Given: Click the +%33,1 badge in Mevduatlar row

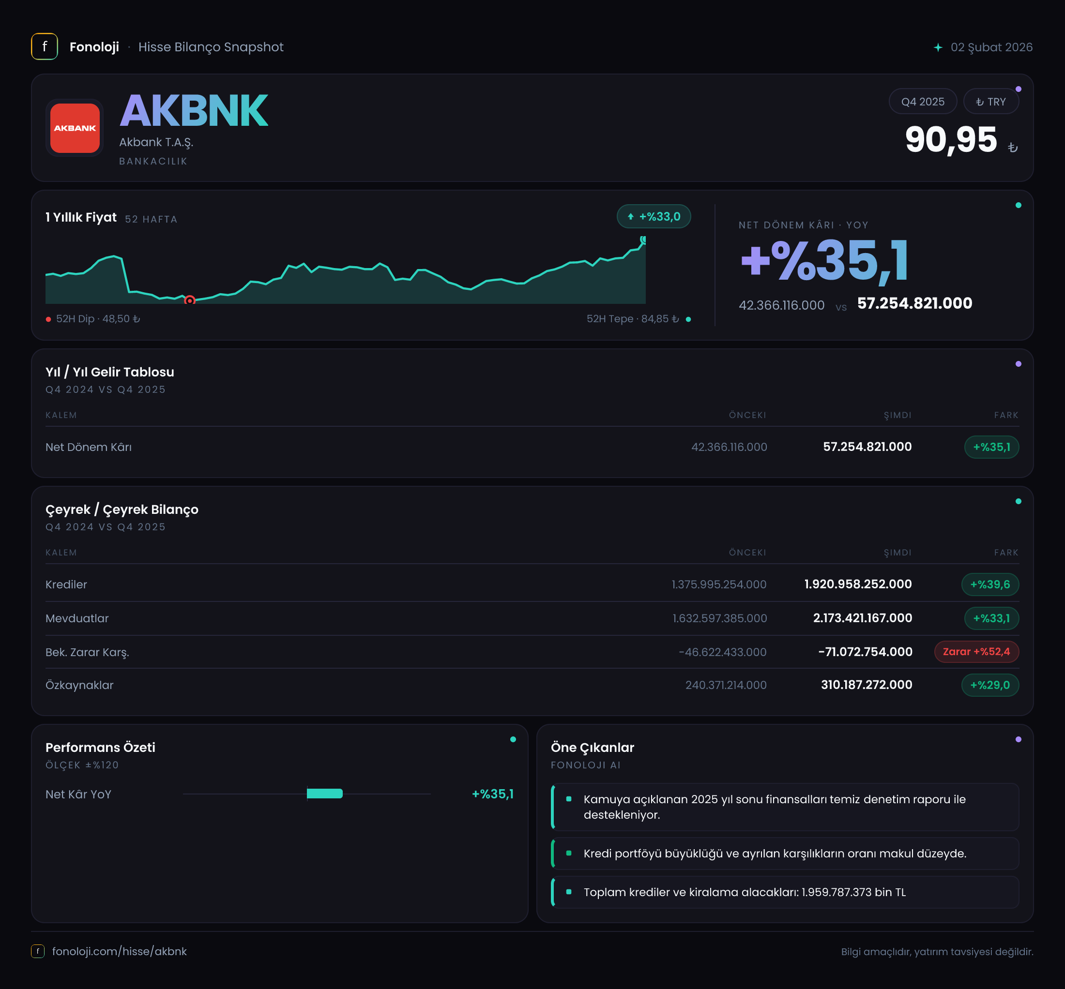Looking at the screenshot, I should coord(991,618).
